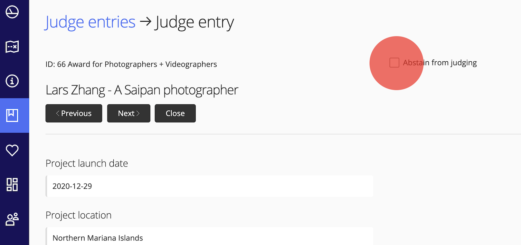
Task: Click the Abstain from judging label text
Action: [x=440, y=62]
